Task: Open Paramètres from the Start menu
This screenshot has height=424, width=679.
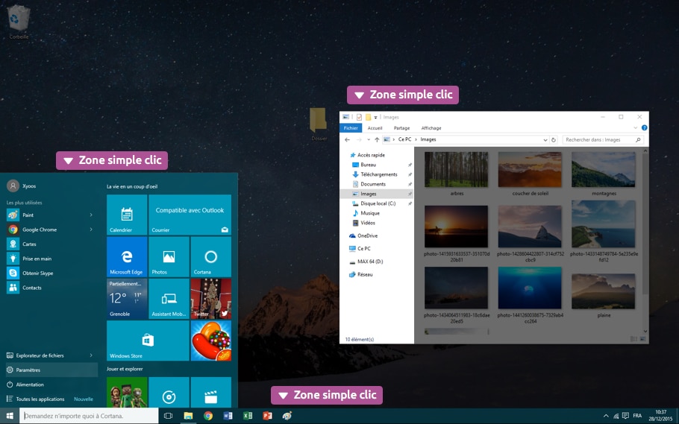Action: pyautogui.click(x=28, y=370)
